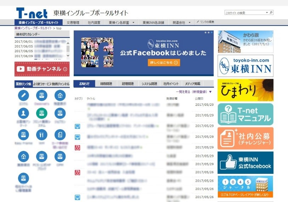
Task: Click the fork and knife icon
Action: point(41,135)
